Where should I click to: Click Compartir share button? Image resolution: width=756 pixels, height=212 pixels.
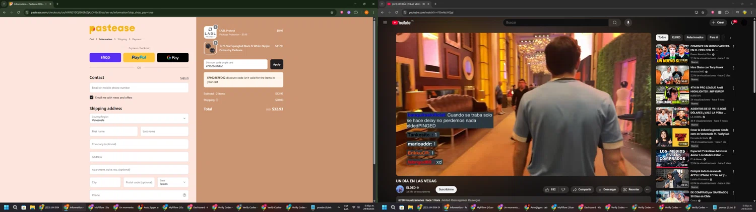pyautogui.click(x=582, y=189)
